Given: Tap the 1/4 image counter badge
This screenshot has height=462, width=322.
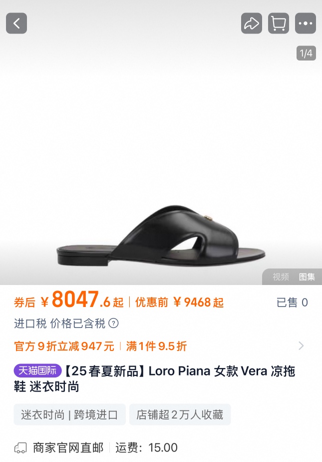Looking at the screenshot, I should (x=306, y=53).
